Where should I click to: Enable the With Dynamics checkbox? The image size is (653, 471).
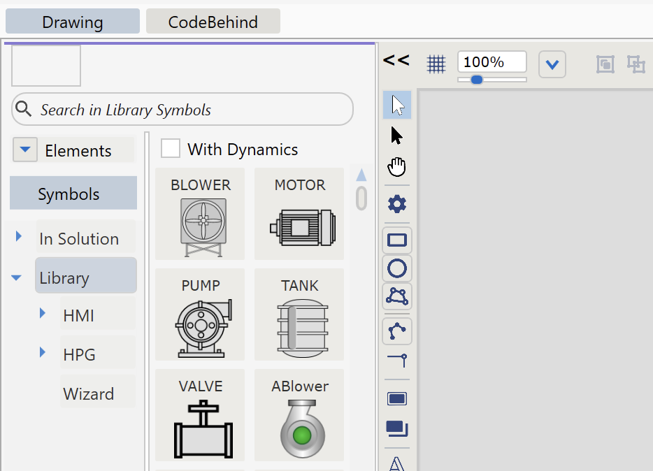171,149
